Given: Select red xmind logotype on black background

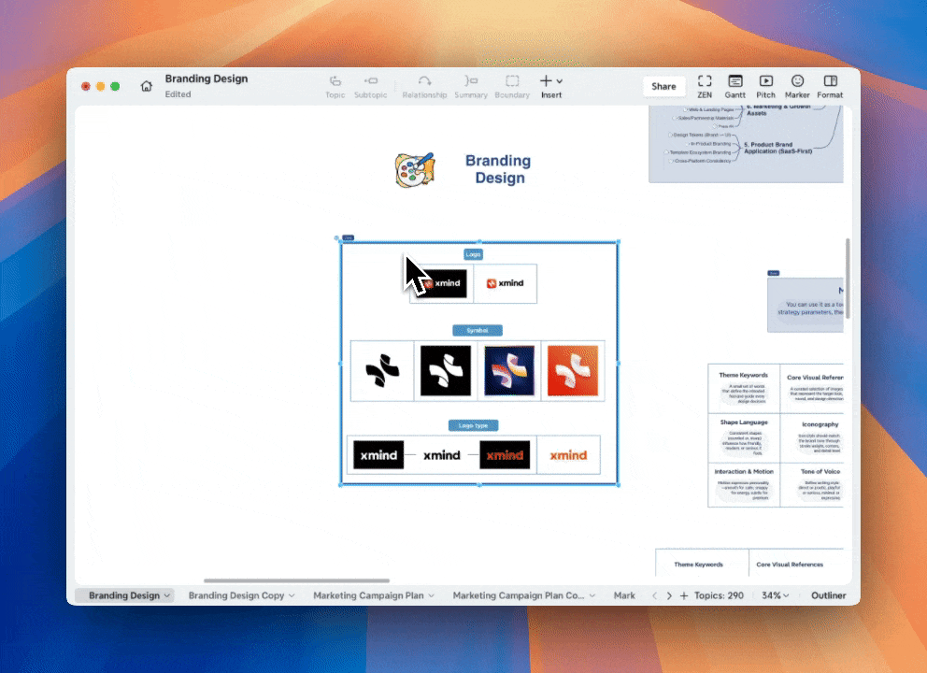Looking at the screenshot, I should pyautogui.click(x=505, y=455).
